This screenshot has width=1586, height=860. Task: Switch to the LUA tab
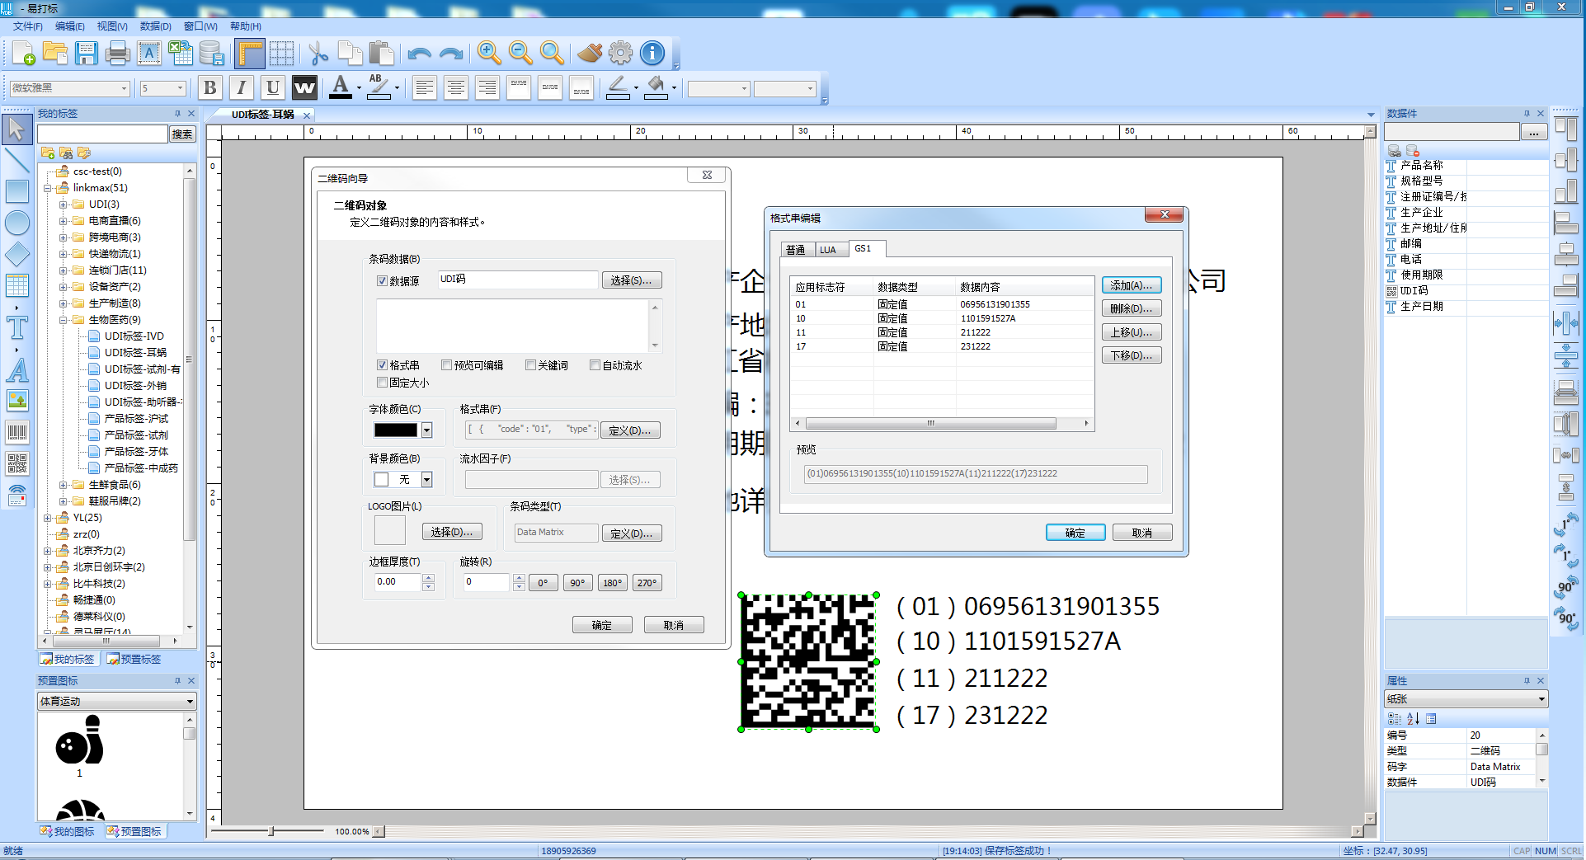828,250
